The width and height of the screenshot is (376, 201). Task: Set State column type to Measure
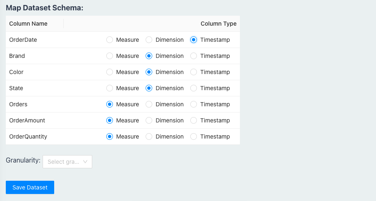point(110,88)
